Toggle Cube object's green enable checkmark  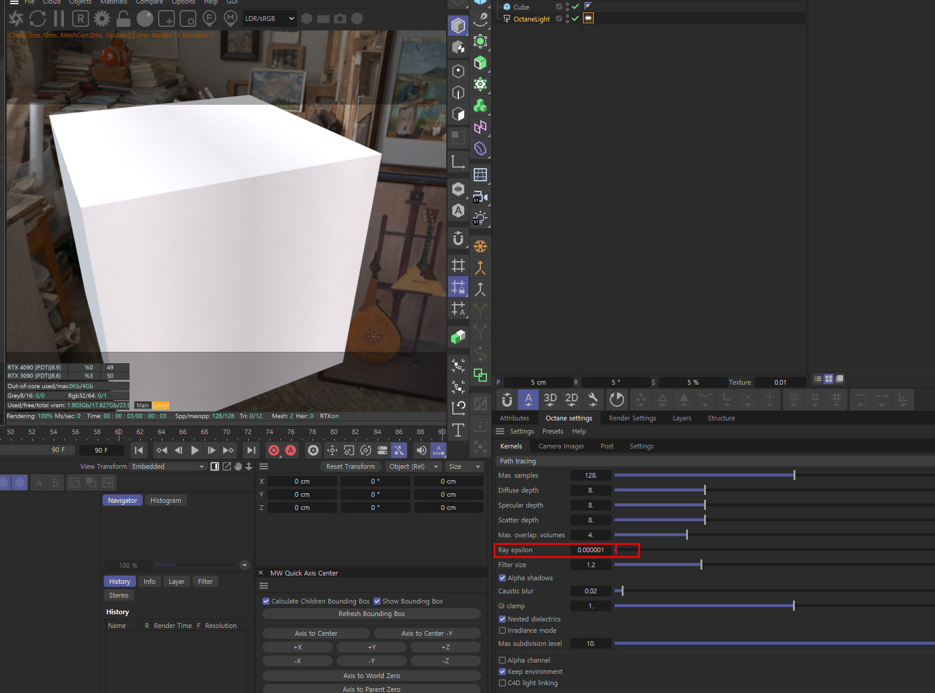(x=575, y=7)
